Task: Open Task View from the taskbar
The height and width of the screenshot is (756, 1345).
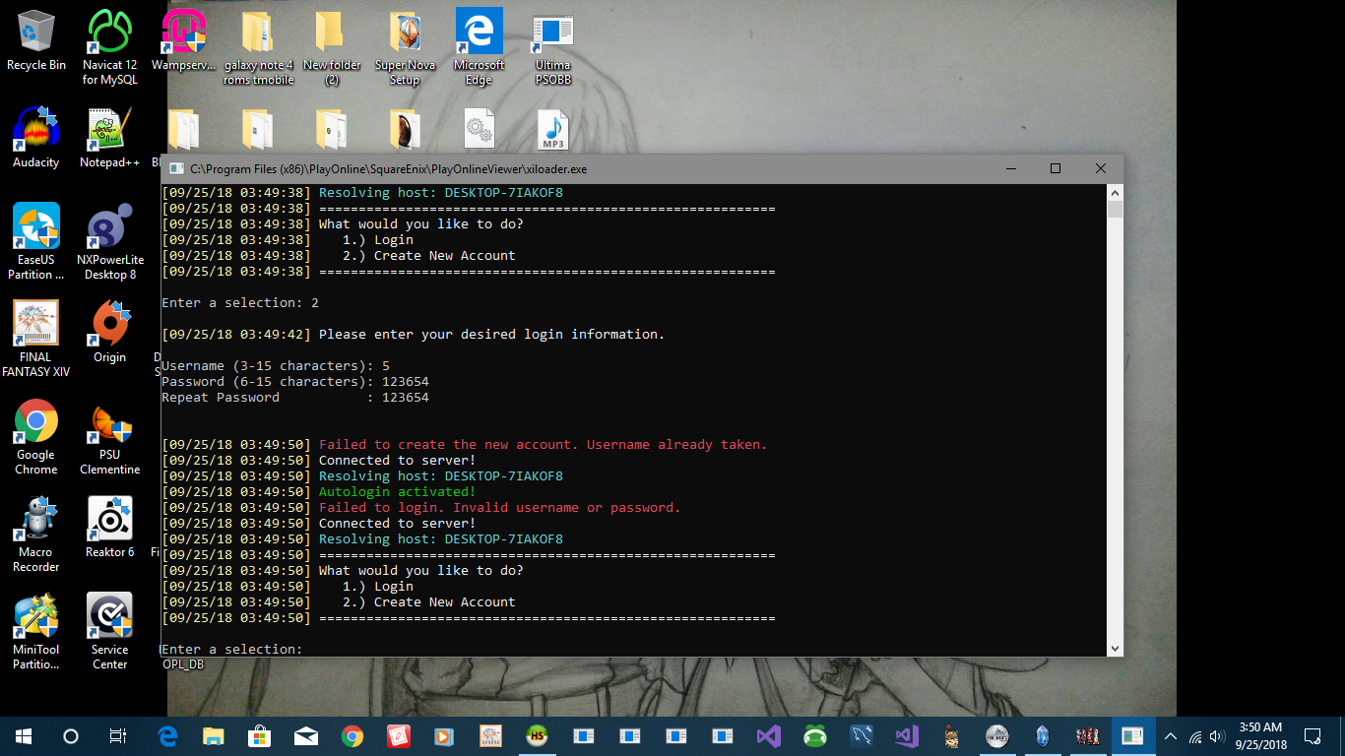Action: click(117, 736)
